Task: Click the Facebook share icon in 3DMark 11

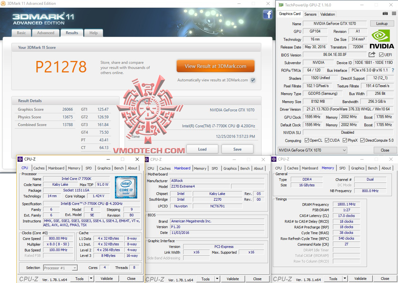Action: point(268,14)
